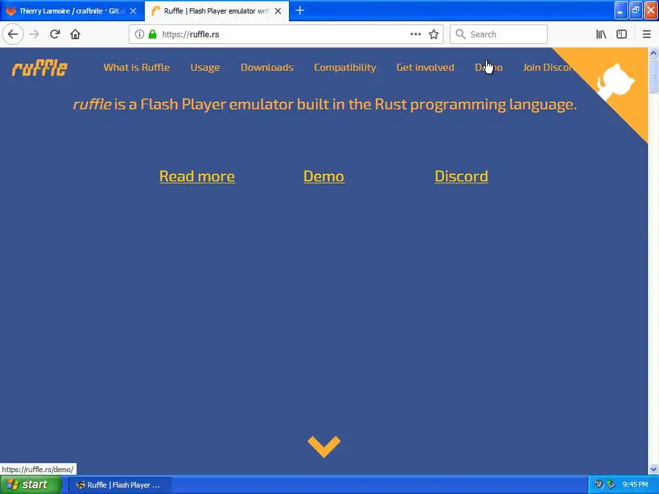Click the forward navigation arrow
This screenshot has width=659, height=494.
34,34
